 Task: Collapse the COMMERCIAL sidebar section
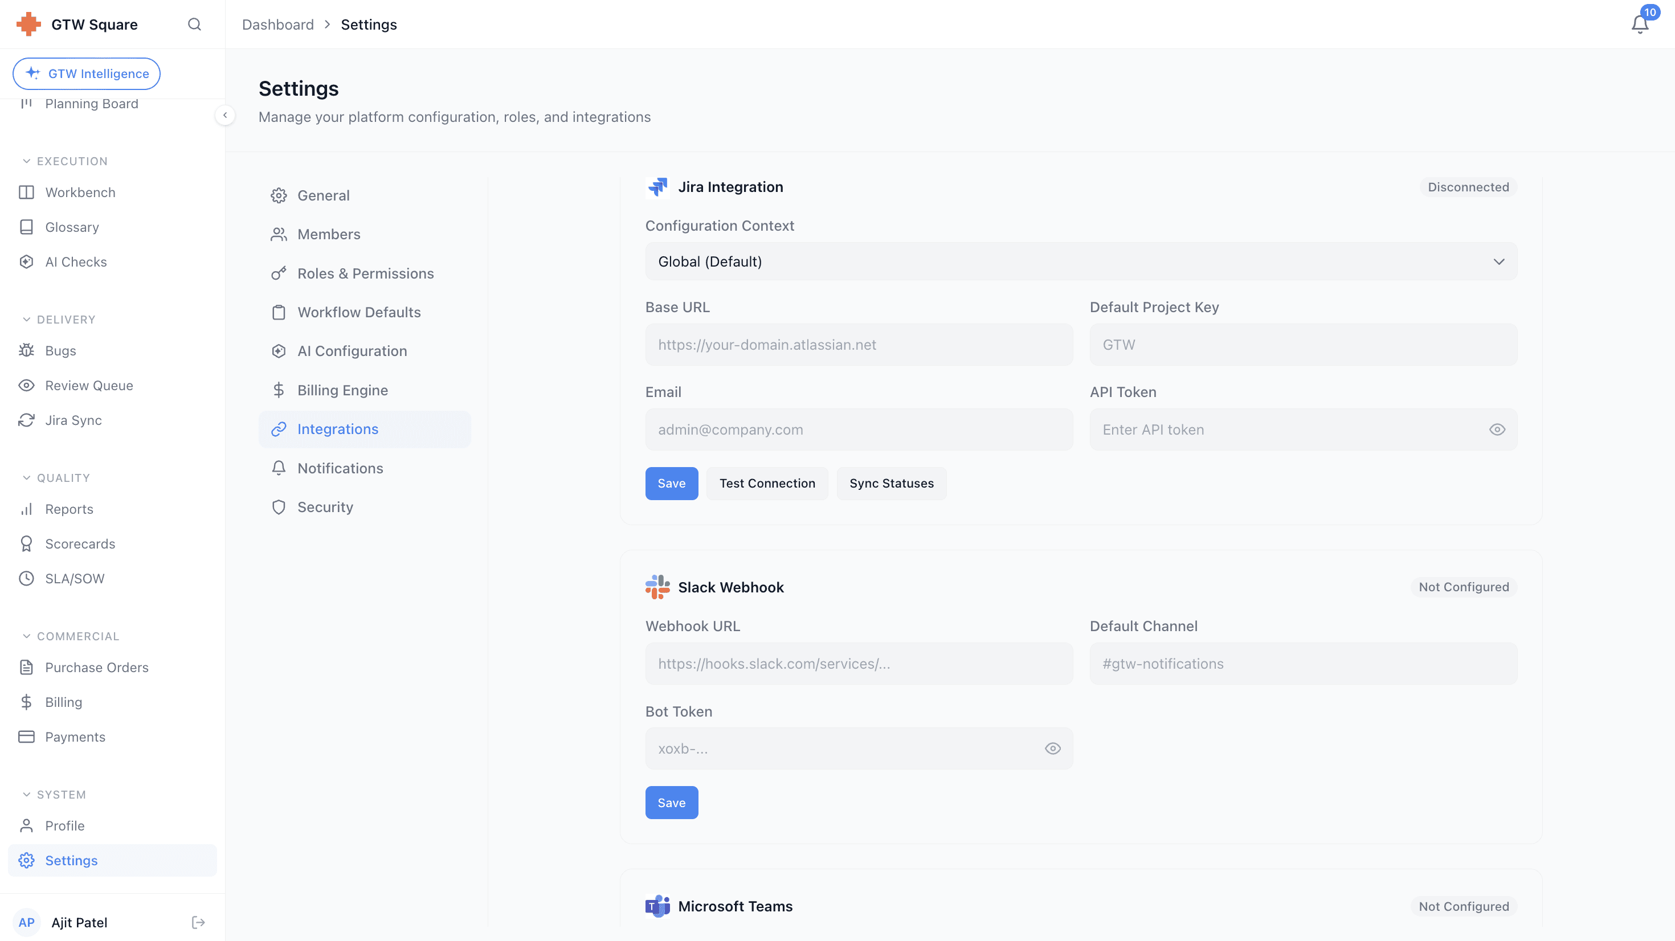[27, 636]
